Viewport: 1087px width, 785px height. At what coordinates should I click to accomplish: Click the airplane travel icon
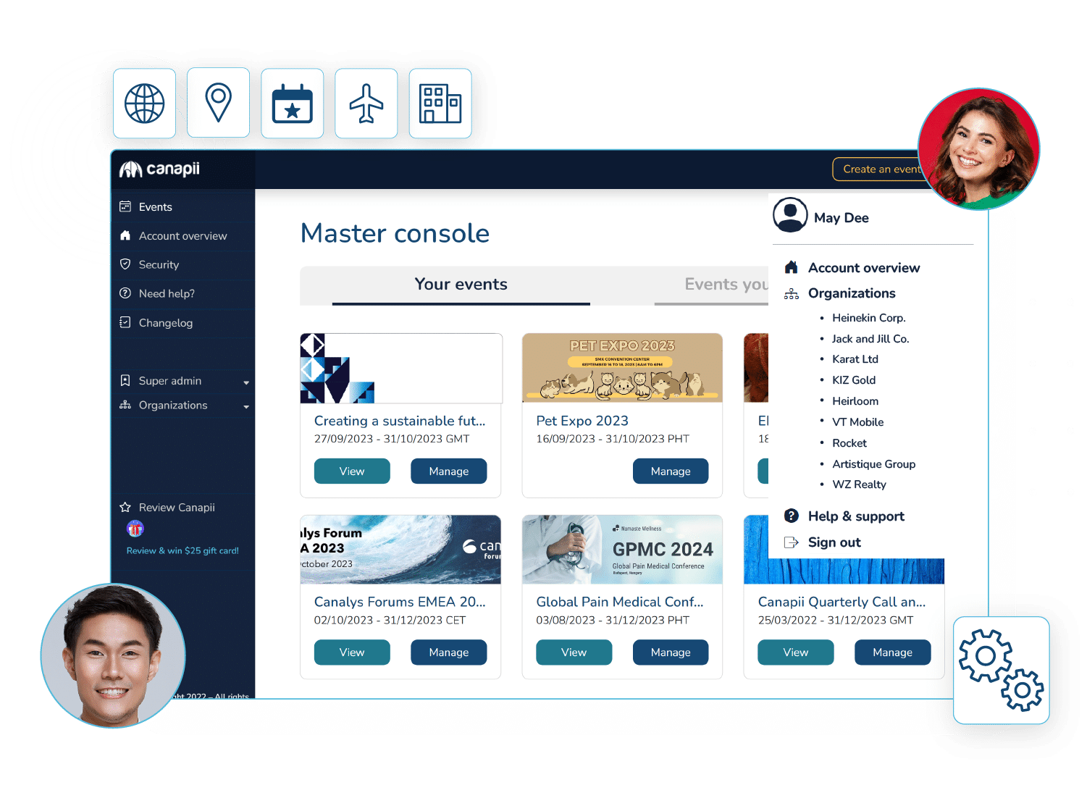(366, 102)
